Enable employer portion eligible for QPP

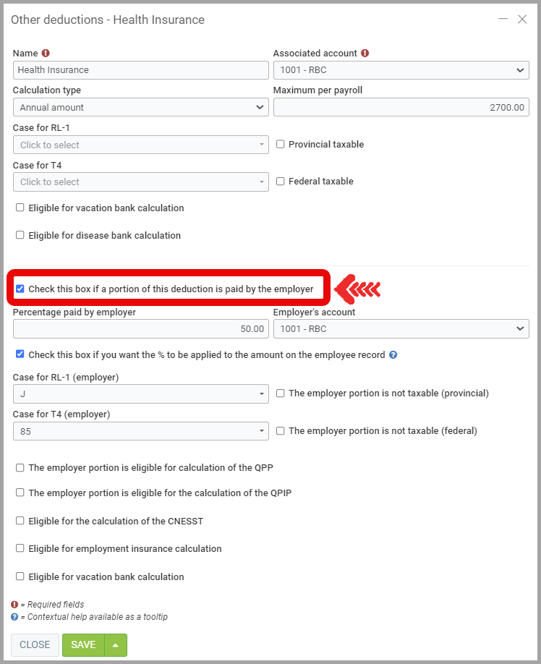20,467
